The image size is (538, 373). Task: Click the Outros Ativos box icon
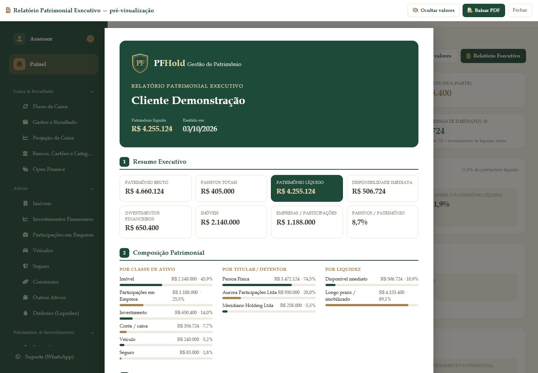[25, 297]
